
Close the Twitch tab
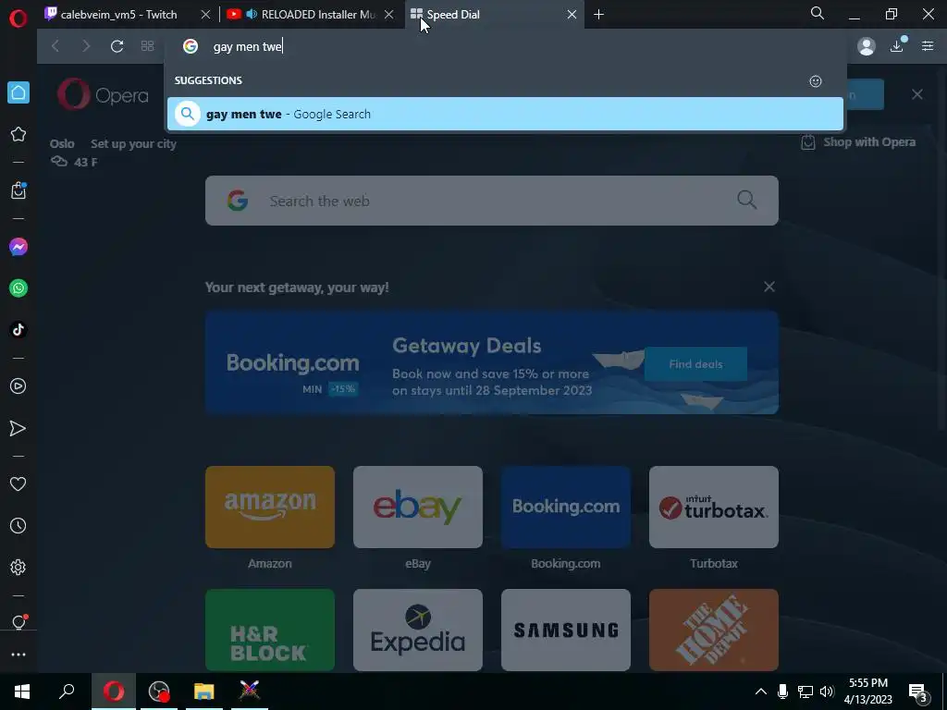(x=205, y=15)
